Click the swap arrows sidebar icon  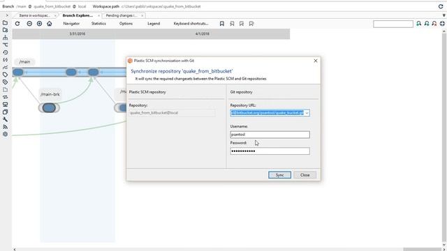tap(5, 97)
